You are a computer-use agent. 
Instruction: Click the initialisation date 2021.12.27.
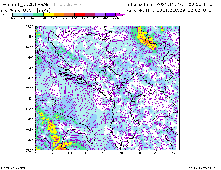[170, 4]
